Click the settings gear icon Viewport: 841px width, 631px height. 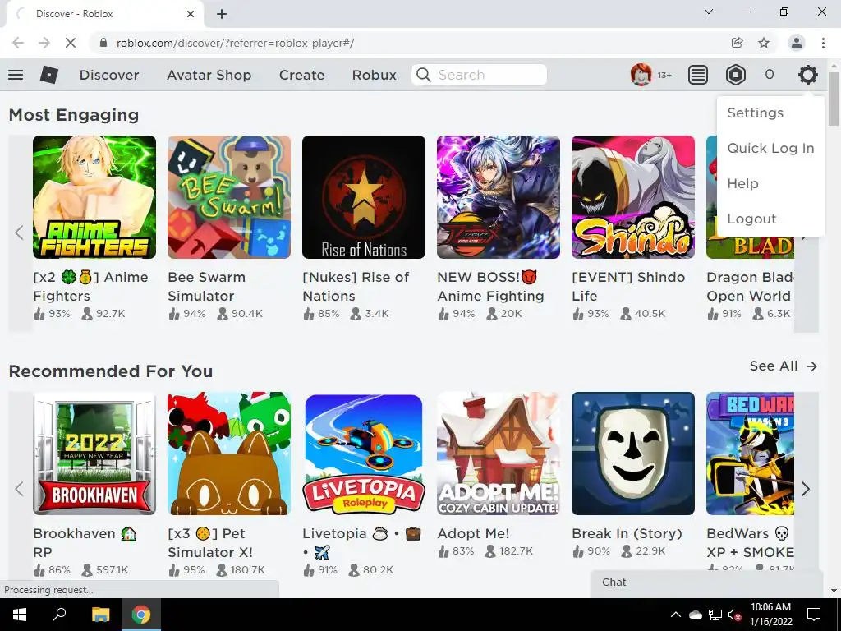[x=807, y=75]
